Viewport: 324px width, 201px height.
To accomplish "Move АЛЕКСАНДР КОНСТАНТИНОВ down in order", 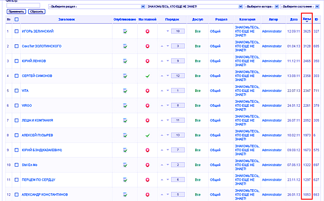I will pos(168,194).
